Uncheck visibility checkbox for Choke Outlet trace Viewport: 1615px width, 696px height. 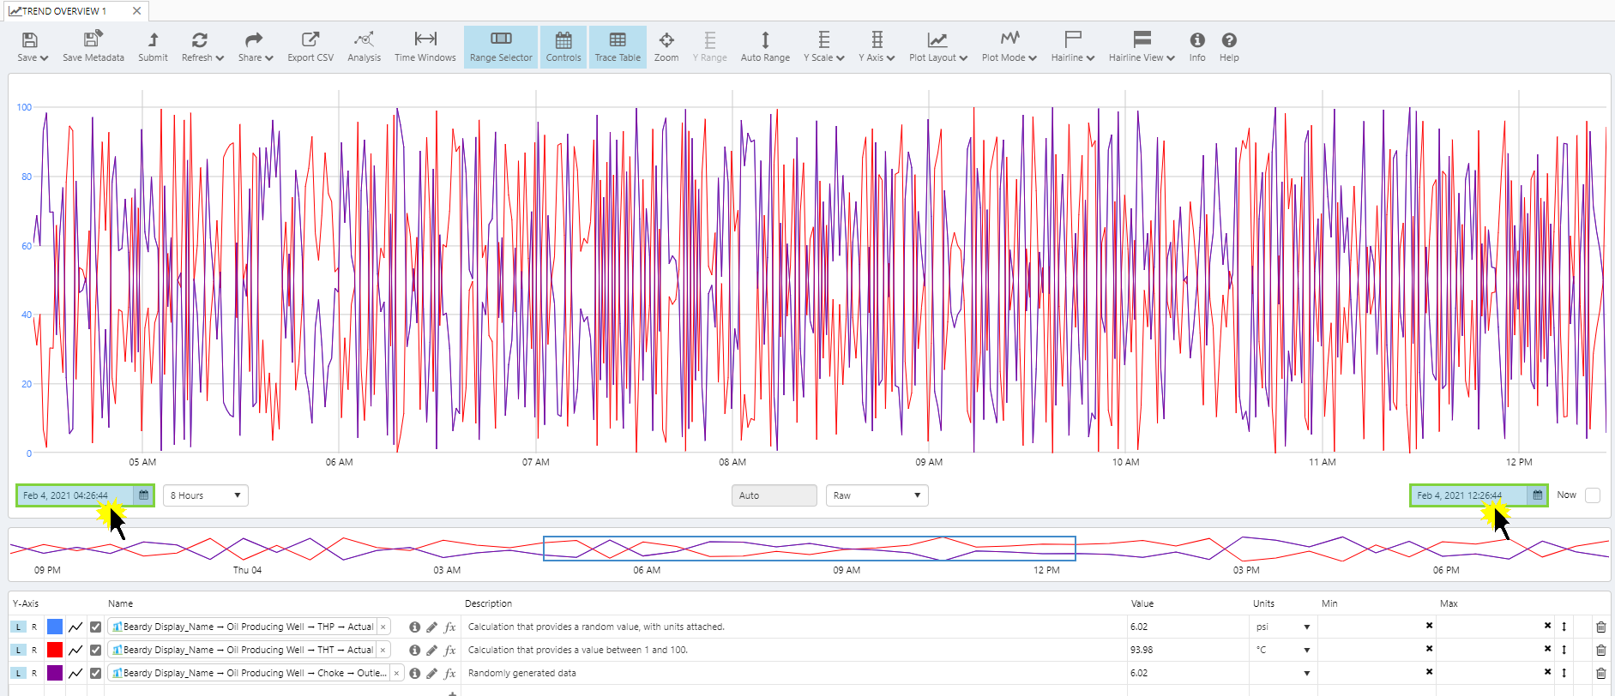[95, 673]
